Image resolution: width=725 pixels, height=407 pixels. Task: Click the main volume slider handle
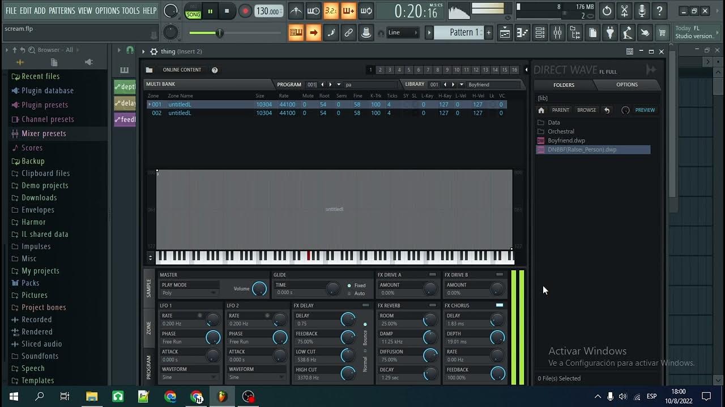coord(219,33)
